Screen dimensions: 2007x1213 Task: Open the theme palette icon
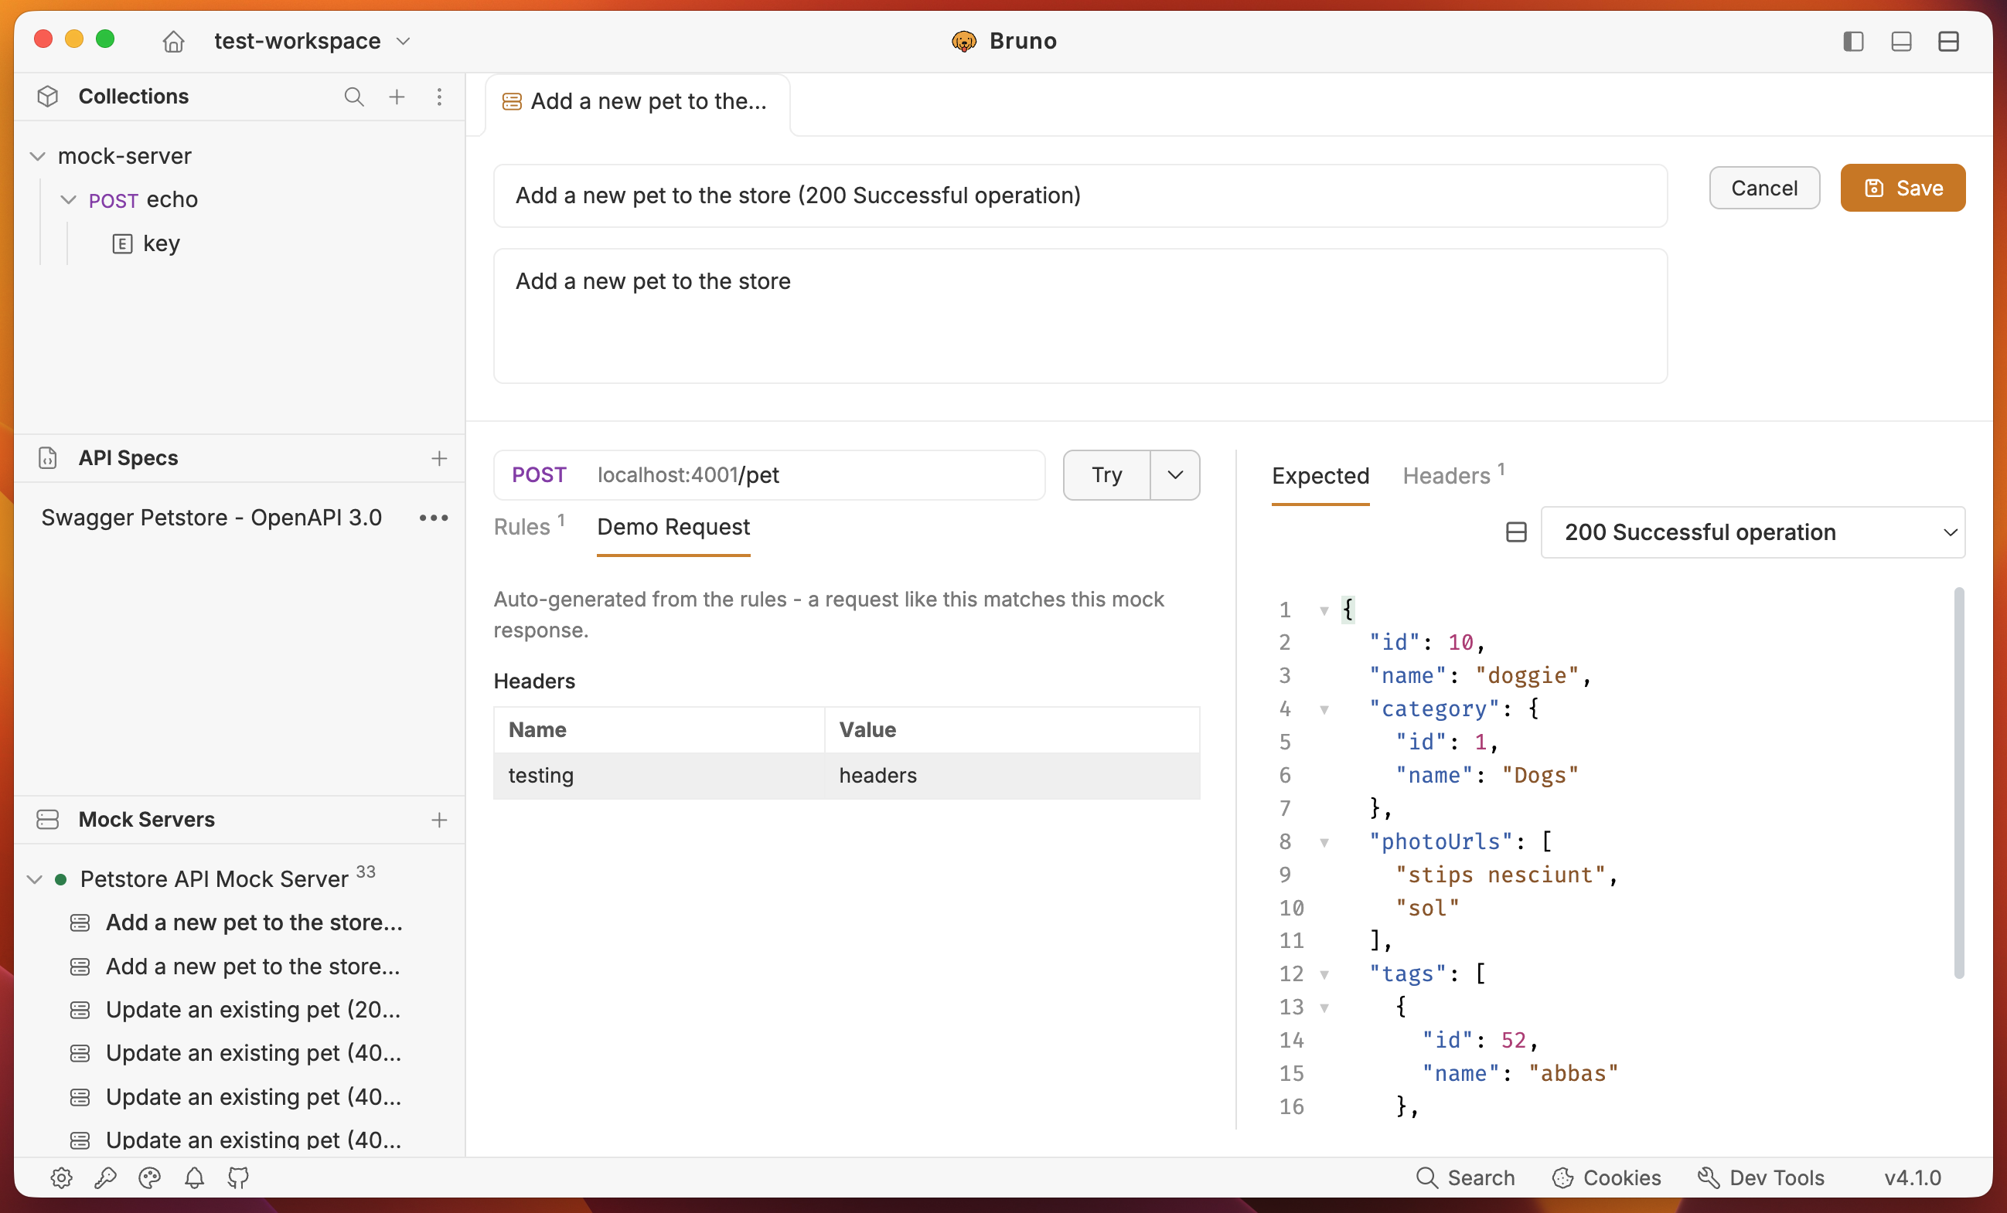(150, 1177)
